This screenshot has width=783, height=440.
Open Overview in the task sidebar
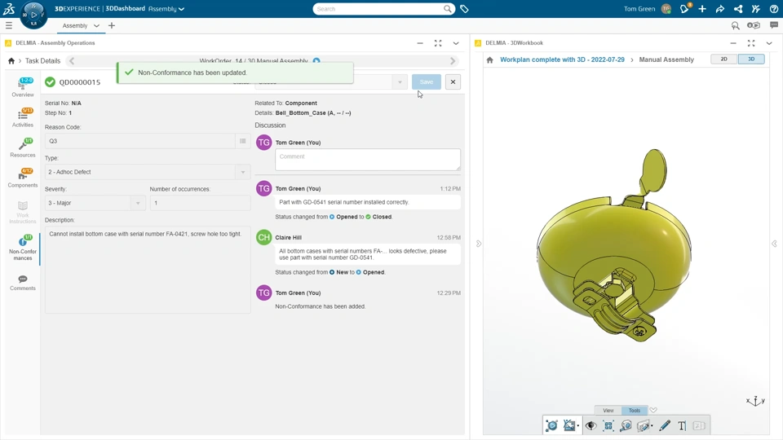pos(23,87)
